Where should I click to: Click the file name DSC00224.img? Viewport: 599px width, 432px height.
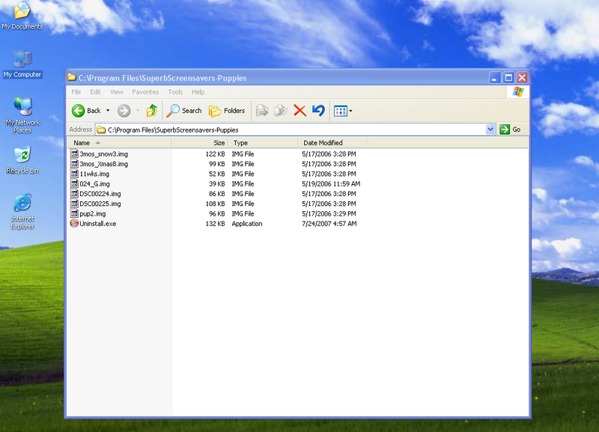(x=100, y=194)
